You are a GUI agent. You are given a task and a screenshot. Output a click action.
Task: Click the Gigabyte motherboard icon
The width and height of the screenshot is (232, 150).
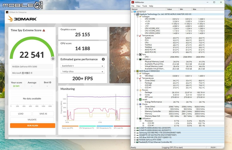click(137, 14)
